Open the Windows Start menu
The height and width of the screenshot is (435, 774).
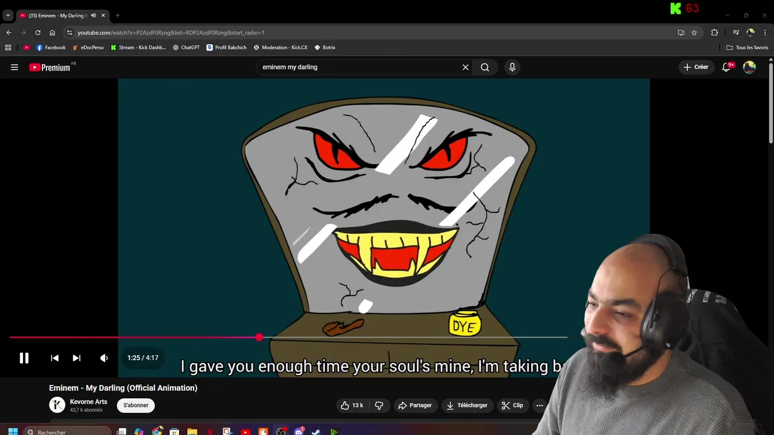coord(13,431)
